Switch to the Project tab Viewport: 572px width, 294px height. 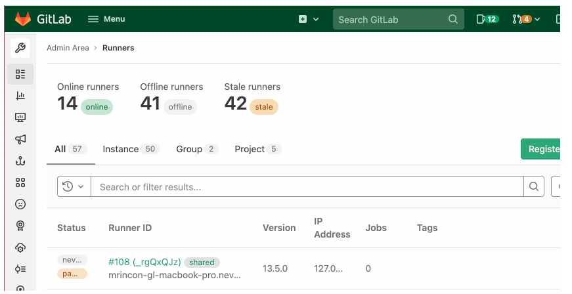pyautogui.click(x=257, y=149)
